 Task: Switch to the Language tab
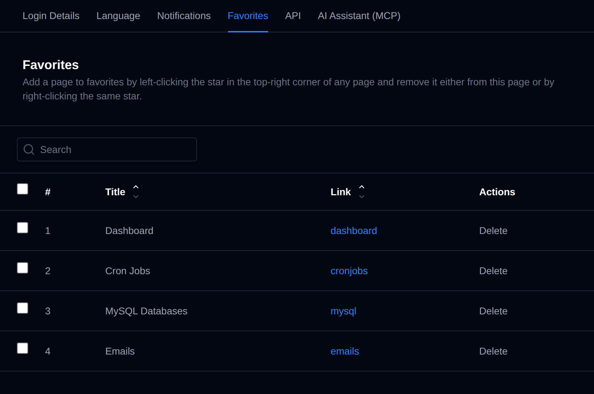click(118, 16)
